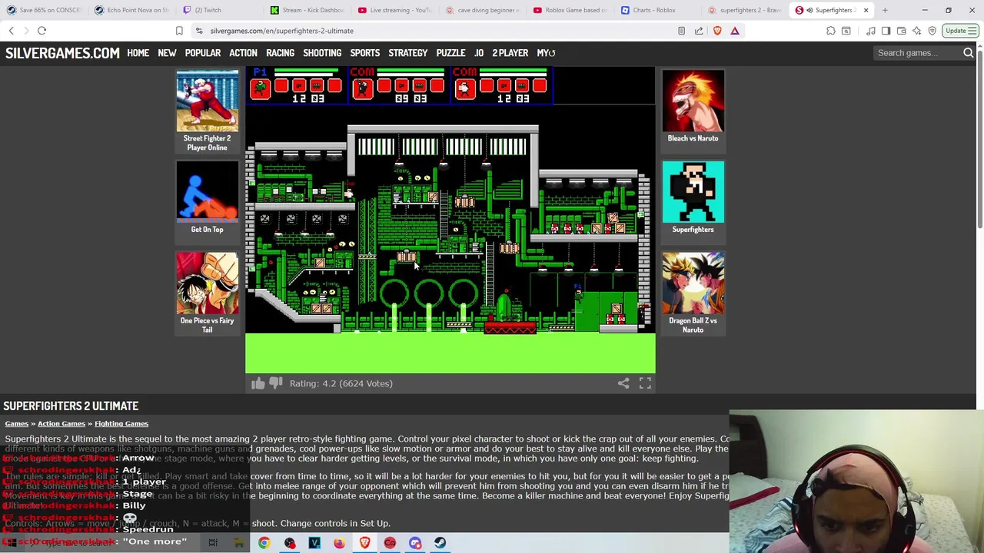Bookmark this page icon

pyautogui.click(x=179, y=31)
